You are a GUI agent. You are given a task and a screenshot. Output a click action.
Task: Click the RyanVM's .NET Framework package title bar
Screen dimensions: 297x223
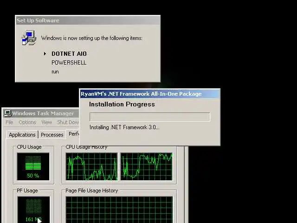pyautogui.click(x=150, y=94)
